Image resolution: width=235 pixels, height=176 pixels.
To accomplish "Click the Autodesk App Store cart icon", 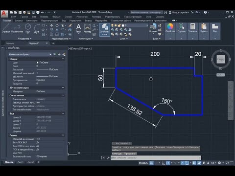I will pyautogui.click(x=192, y=12).
